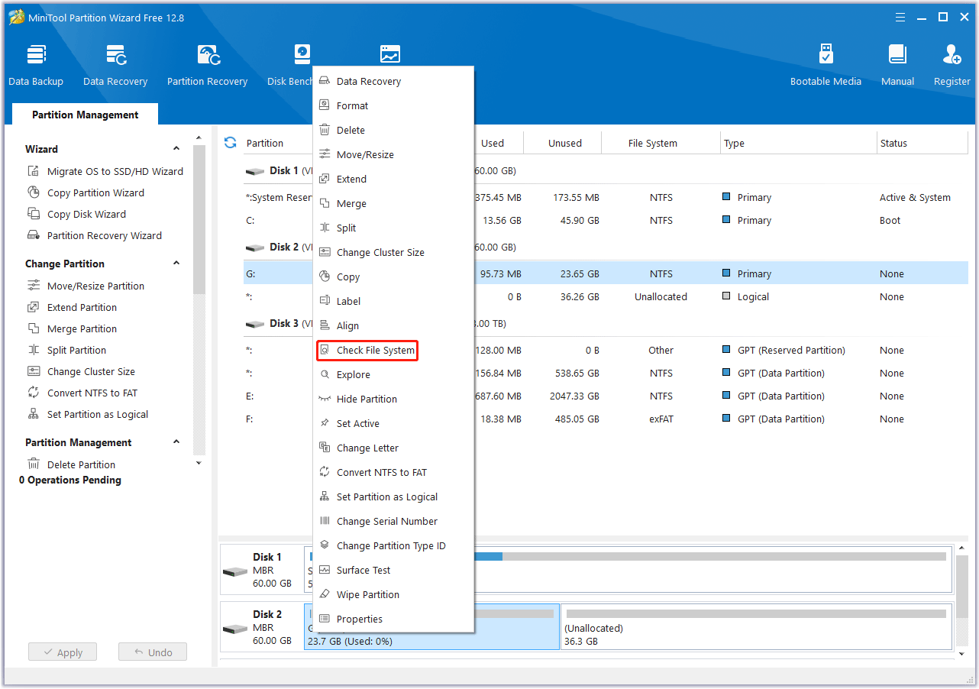Click Extend Partition in sidebar
Screen dimensions: 979x689
[x=72, y=307]
